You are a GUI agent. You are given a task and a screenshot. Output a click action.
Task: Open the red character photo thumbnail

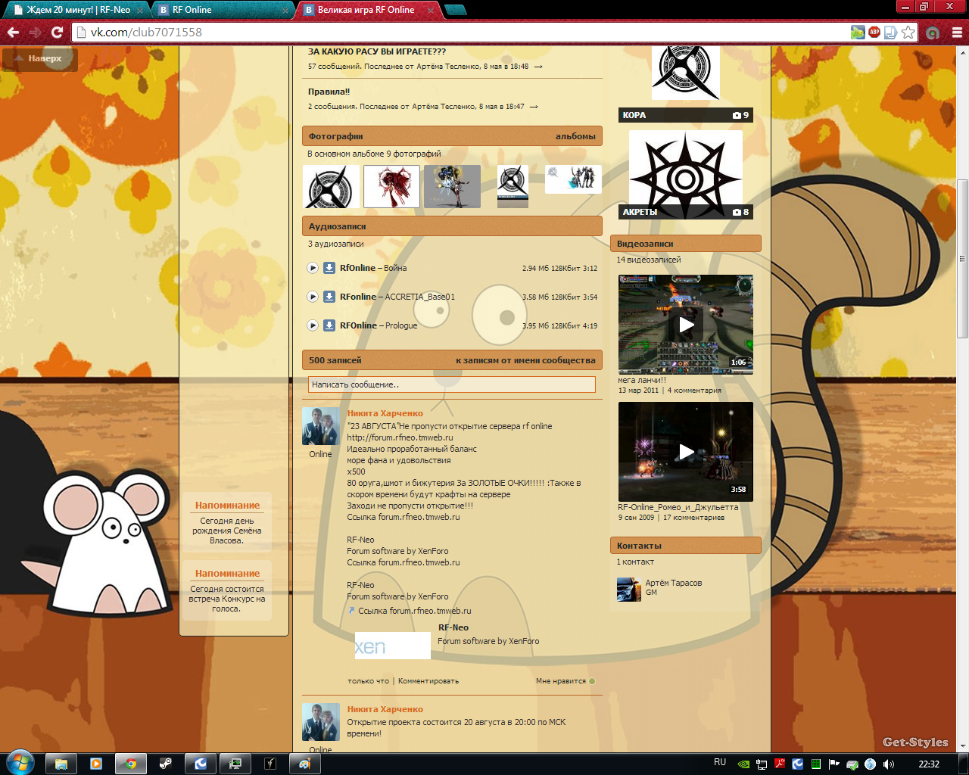(x=391, y=186)
